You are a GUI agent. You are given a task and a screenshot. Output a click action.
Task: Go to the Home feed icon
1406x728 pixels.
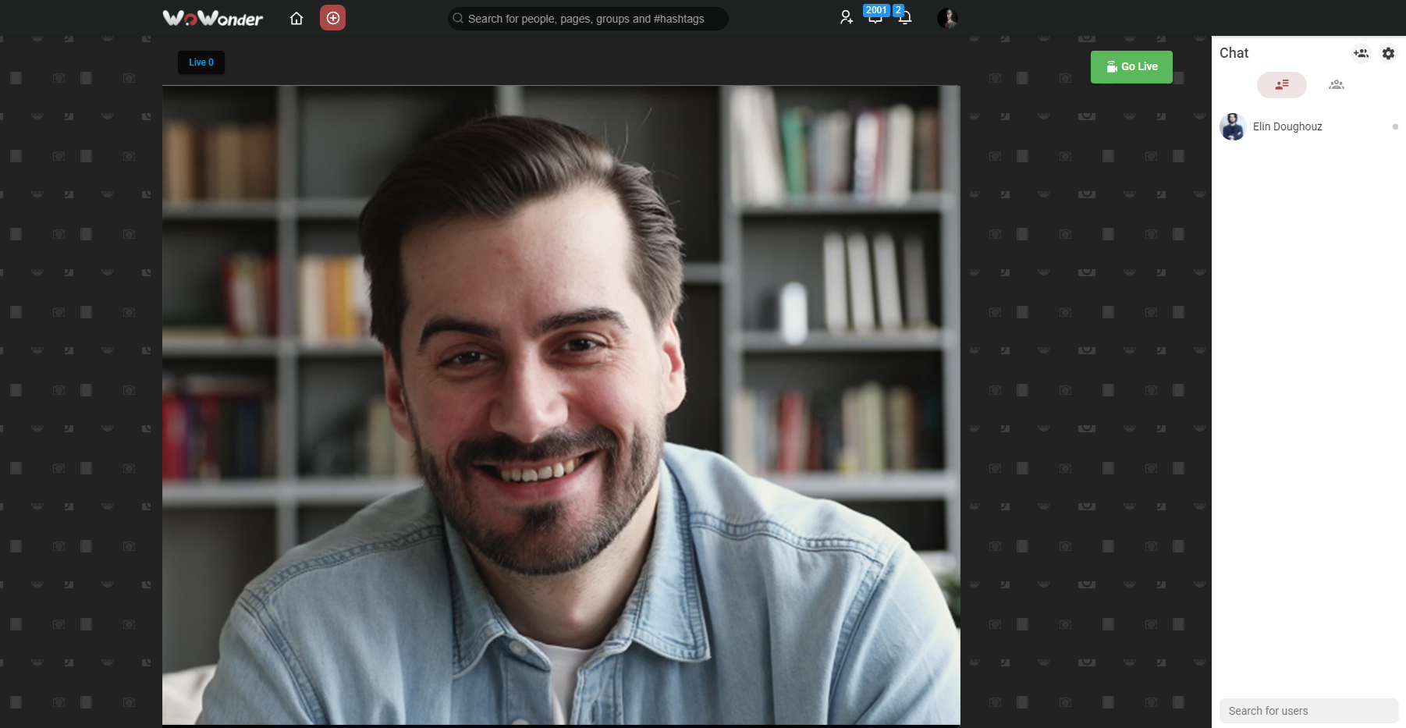296,19
